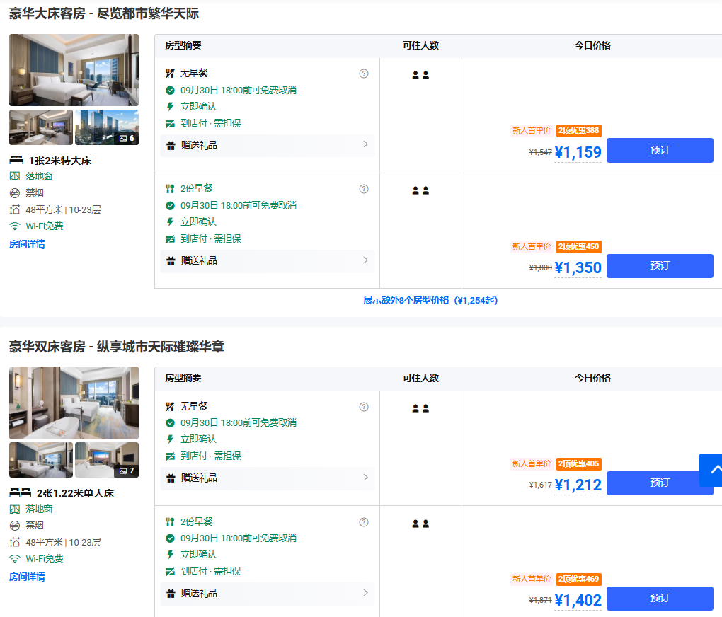Viewport: 722px width, 617px height.
Task: Open 房间详情 for 豪华大床客房
Action: (27, 244)
